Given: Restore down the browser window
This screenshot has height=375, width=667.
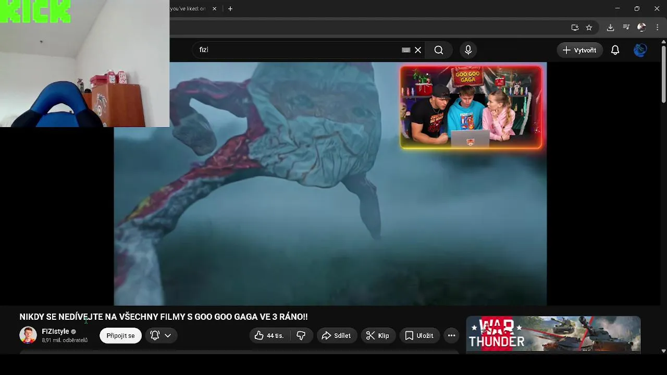Looking at the screenshot, I should 637,9.
